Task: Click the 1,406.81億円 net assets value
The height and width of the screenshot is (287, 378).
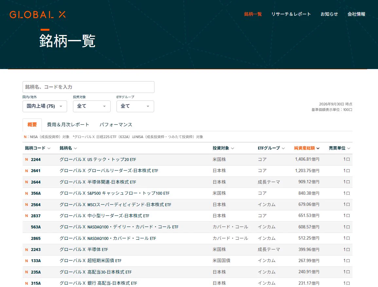Action: tap(307, 159)
